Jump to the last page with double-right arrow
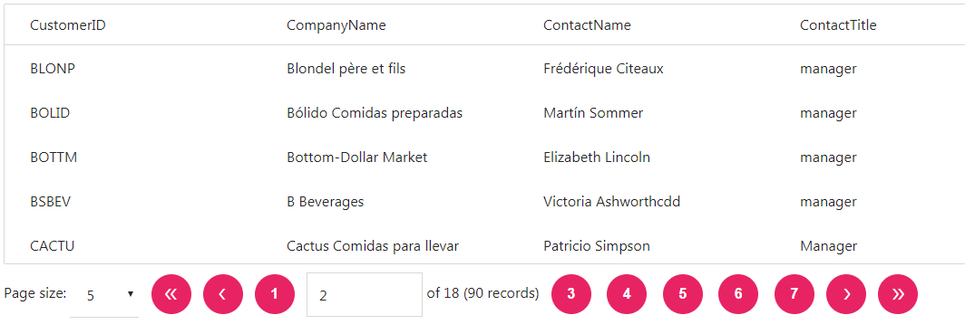This screenshot has height=334, width=965. [x=898, y=294]
